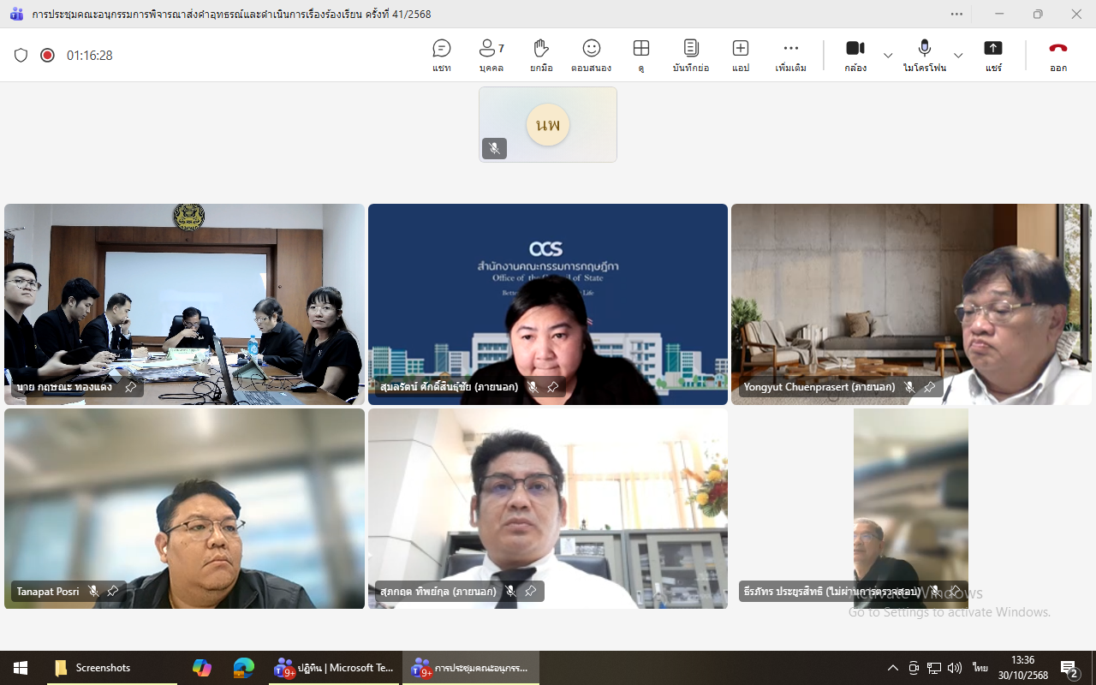Switch to Microsoft Teams calendar taskbar window

click(334, 668)
